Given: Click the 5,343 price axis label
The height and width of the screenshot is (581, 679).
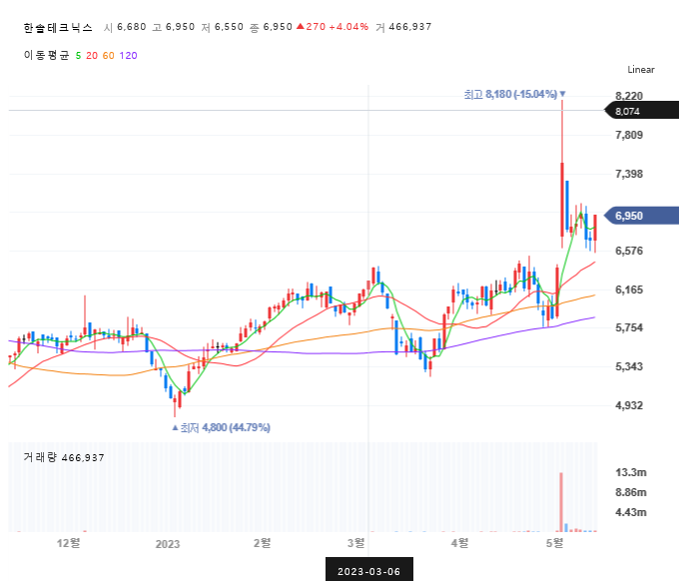Looking at the screenshot, I should click(x=629, y=366).
